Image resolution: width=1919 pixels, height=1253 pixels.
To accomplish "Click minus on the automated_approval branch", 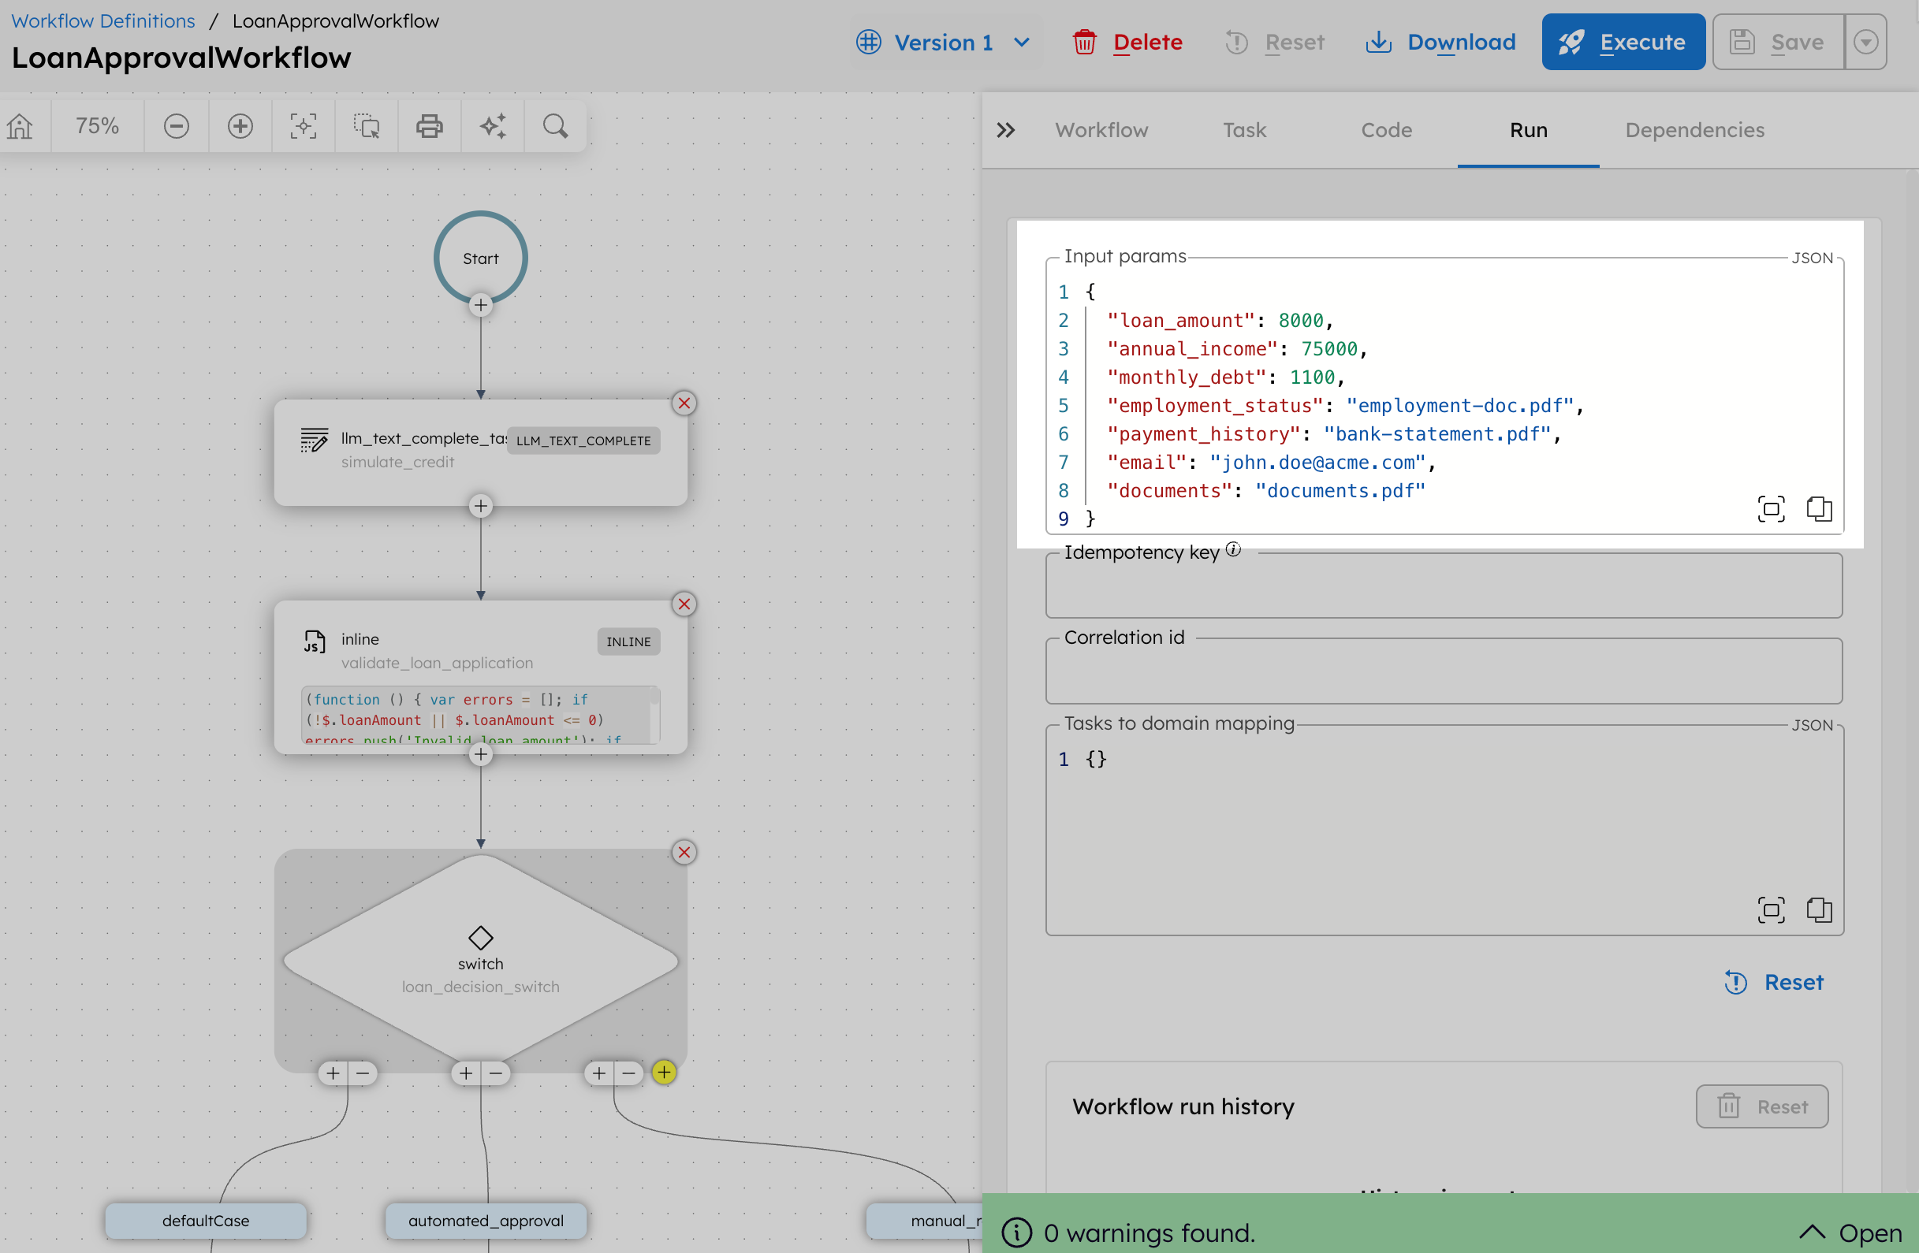I will (x=496, y=1073).
